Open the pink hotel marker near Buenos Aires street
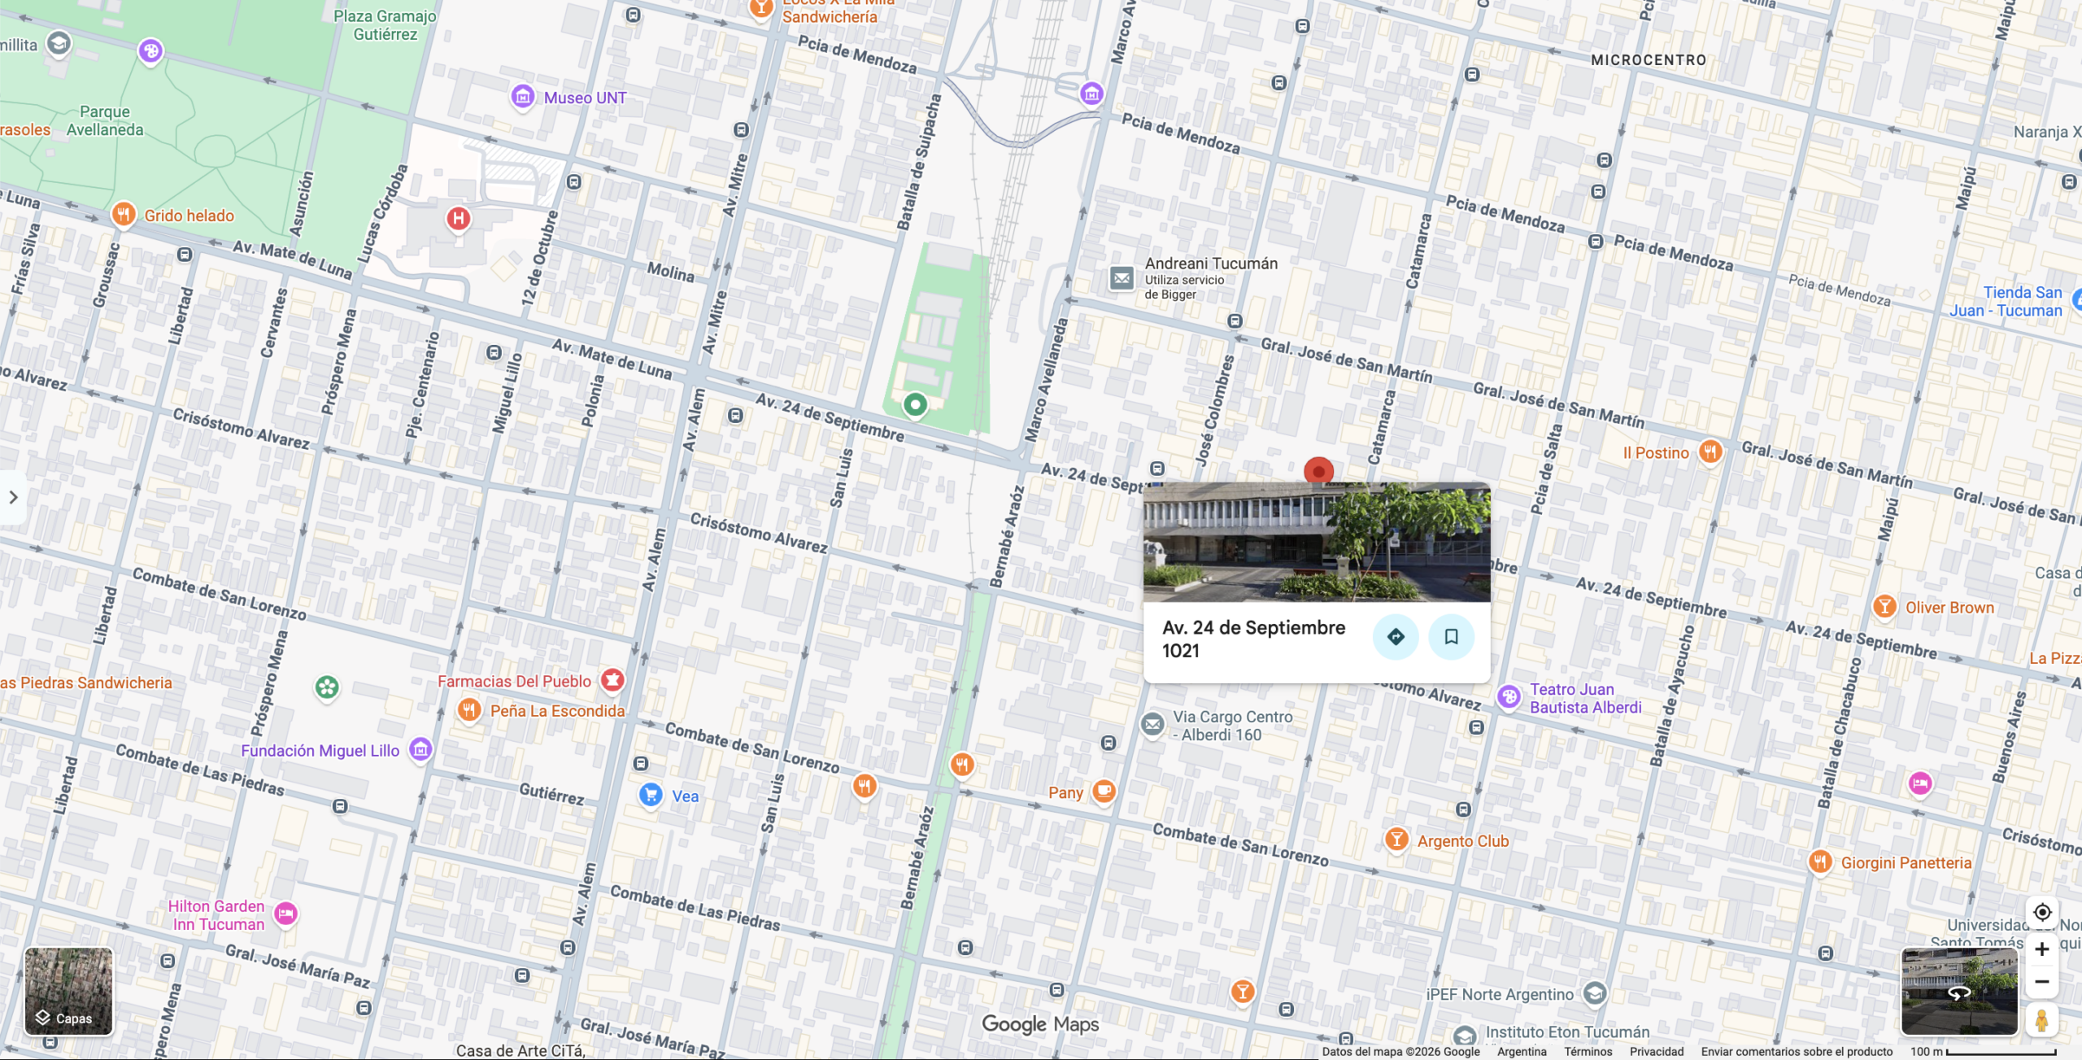The width and height of the screenshot is (2082, 1060). pyautogui.click(x=1920, y=783)
